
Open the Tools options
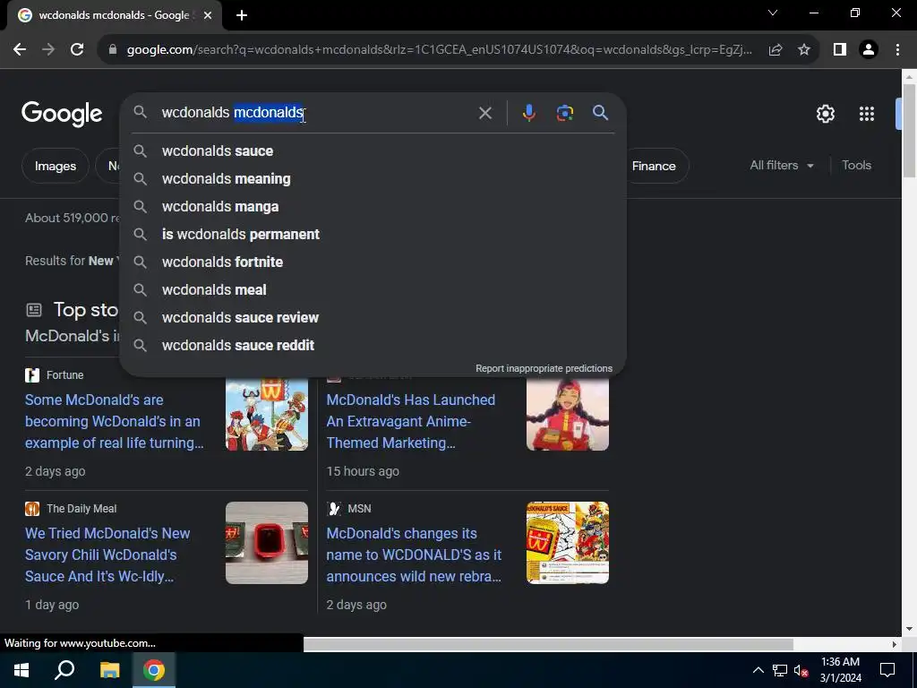pos(856,166)
